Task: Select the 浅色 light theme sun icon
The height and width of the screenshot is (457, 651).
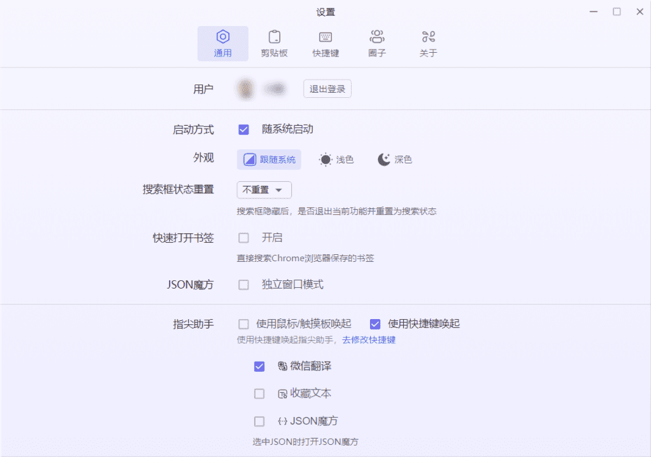Action: click(325, 160)
